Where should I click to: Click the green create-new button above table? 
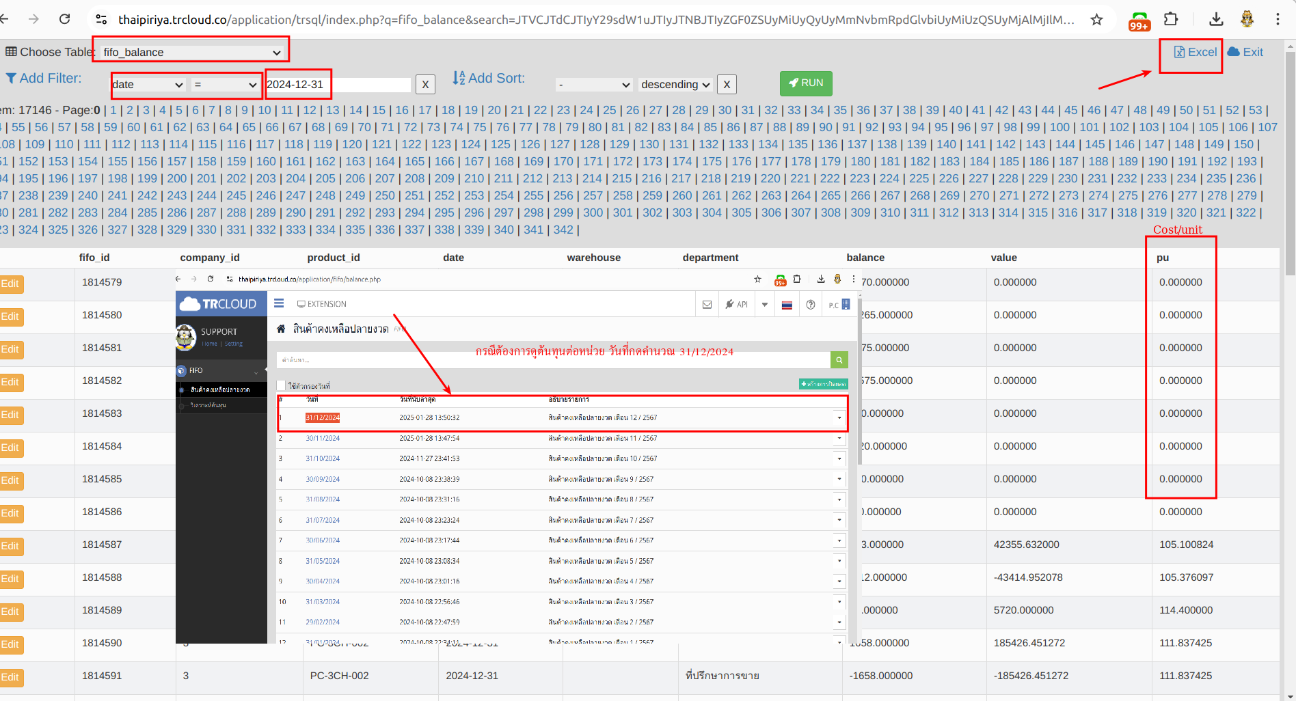coord(823,384)
